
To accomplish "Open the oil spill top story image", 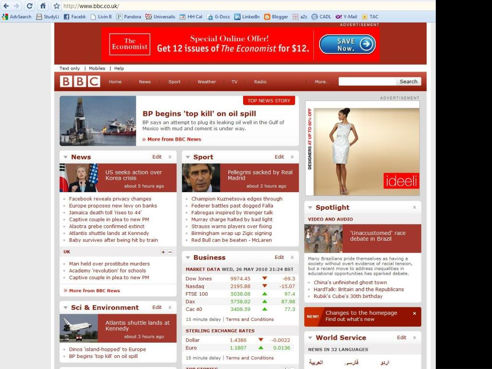I will coord(98,121).
